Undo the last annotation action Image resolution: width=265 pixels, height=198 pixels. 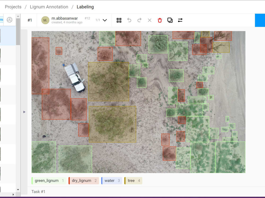[x=129, y=20]
